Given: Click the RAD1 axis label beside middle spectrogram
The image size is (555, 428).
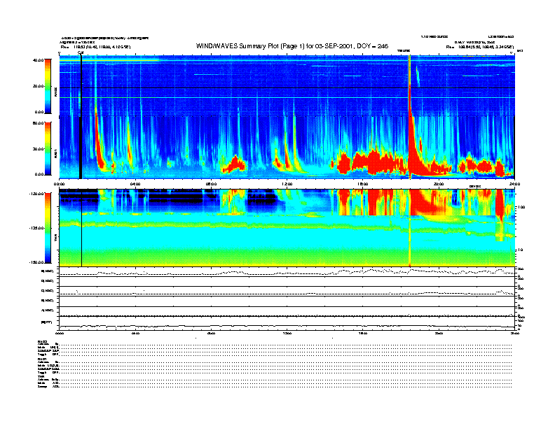Looking at the screenshot, I should click(x=55, y=153).
